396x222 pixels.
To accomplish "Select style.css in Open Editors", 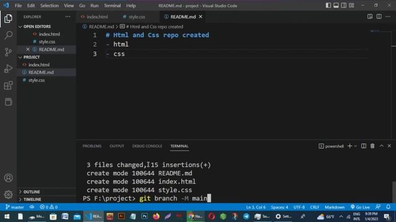I will pyautogui.click(x=46, y=42).
